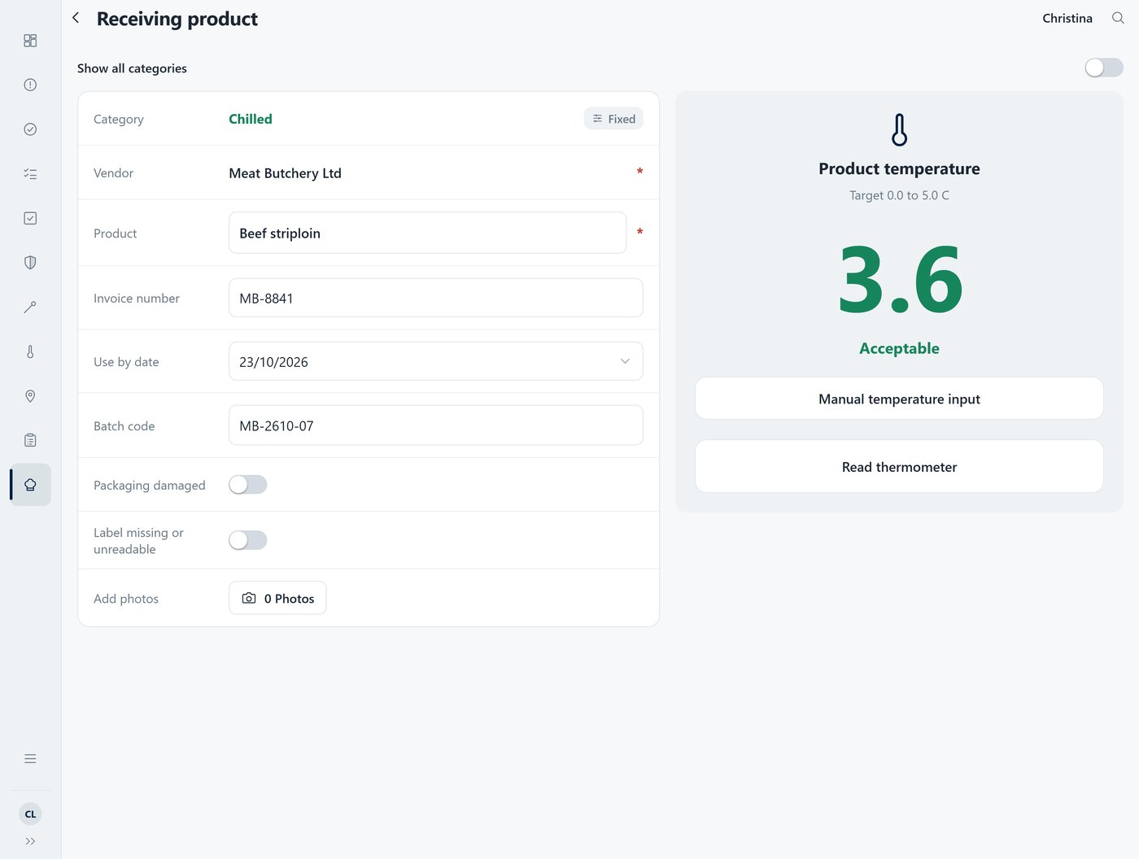The image size is (1139, 859).
Task: Open the hamburger menu in sidebar
Action: pos(30,758)
